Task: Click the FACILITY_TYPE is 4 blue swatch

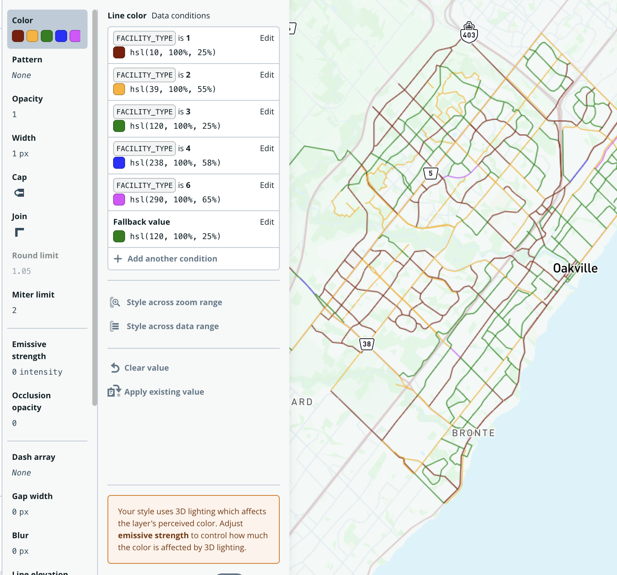Action: click(x=119, y=163)
